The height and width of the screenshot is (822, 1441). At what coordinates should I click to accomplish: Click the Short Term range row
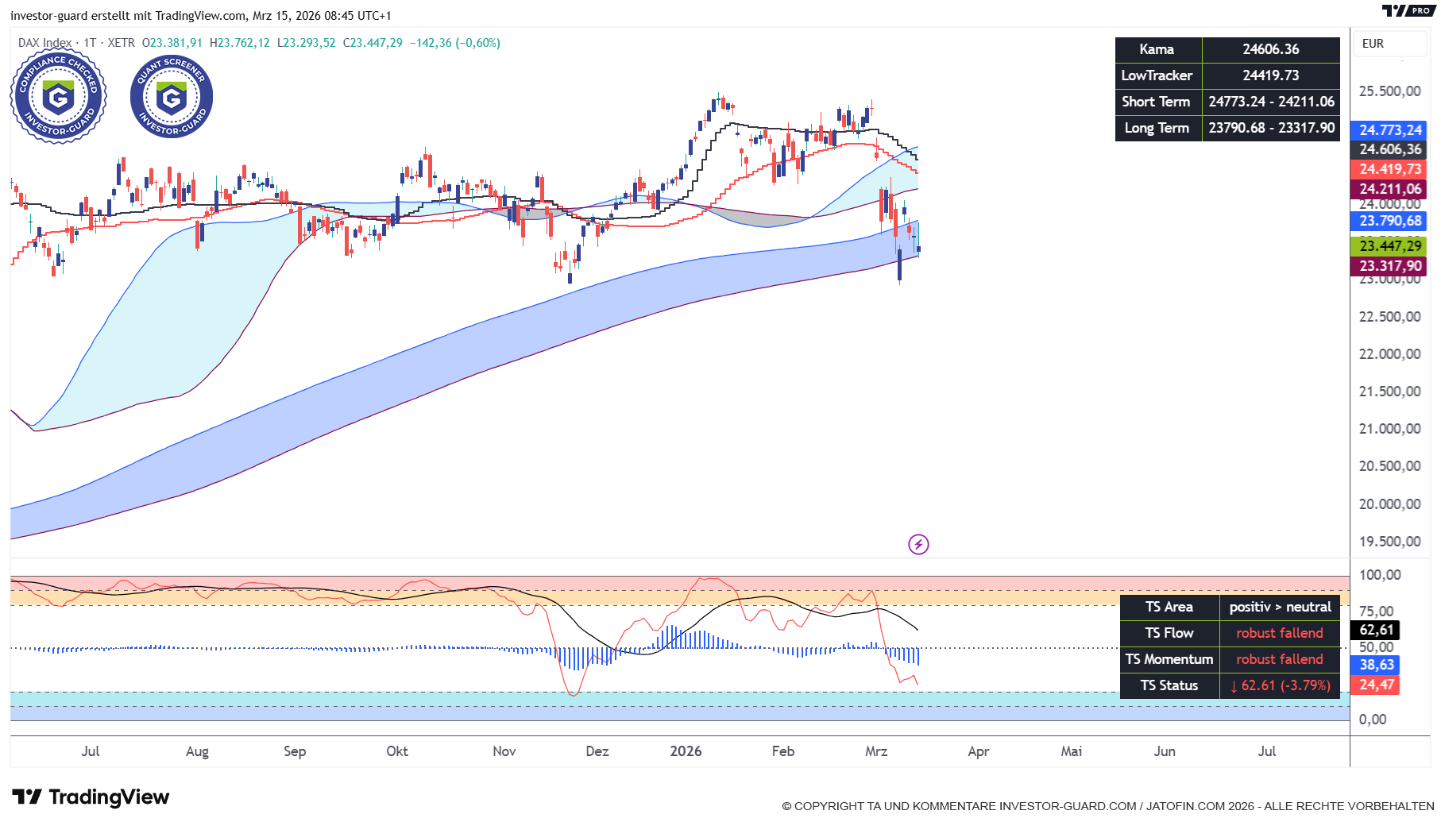tap(1227, 102)
